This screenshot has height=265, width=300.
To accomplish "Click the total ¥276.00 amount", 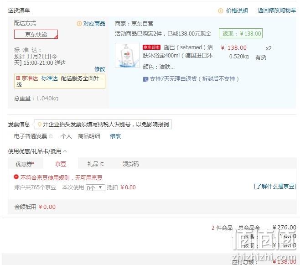I will click(x=284, y=227).
